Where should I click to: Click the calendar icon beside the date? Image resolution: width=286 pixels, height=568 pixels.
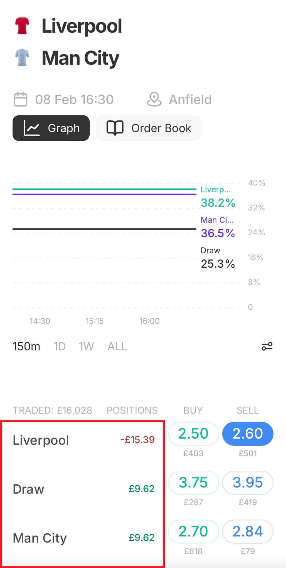click(x=21, y=99)
